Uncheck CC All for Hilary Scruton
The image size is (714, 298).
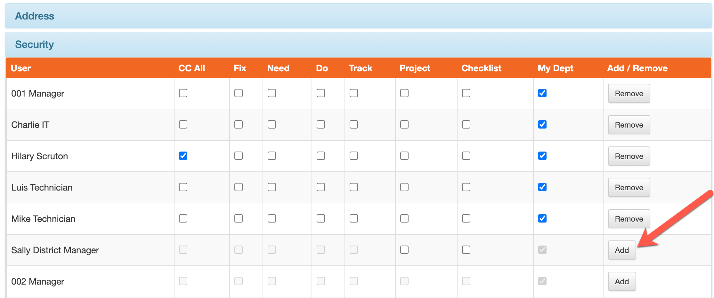click(183, 156)
